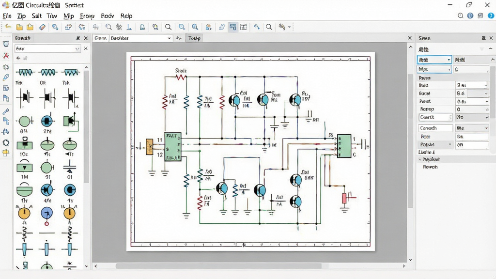Screen dimensions: 496x279
Task: Select the large green IC chip on canvas
Action: [x=173, y=147]
